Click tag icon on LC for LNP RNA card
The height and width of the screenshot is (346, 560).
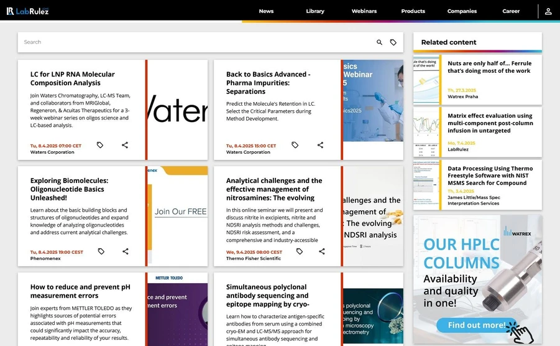point(100,145)
